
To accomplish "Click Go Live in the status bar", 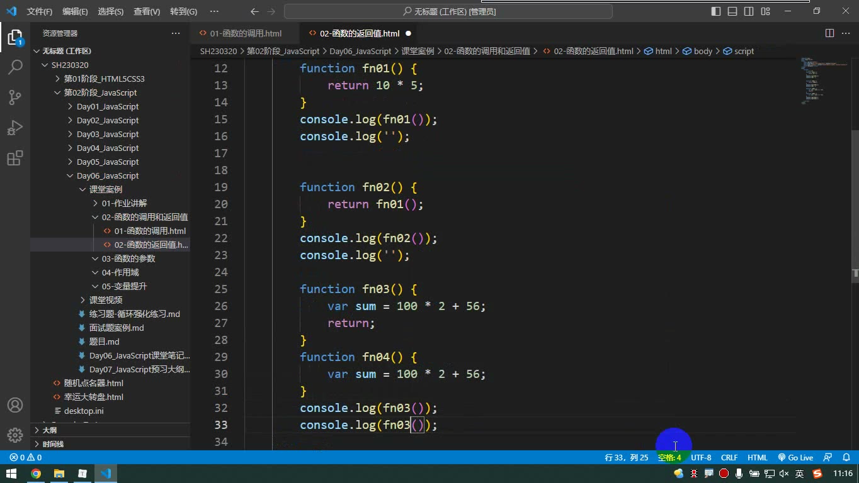I will (795, 458).
